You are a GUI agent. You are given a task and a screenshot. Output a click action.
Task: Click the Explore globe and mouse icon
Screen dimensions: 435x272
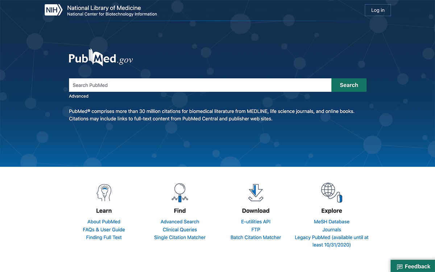coord(332,193)
